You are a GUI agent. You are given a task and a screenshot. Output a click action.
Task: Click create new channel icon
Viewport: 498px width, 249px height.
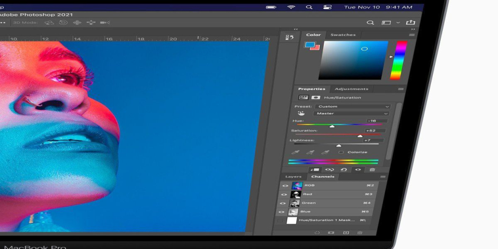click(x=346, y=233)
